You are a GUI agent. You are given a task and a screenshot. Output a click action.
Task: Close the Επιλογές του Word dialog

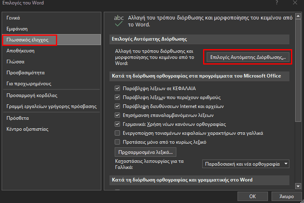tap(295, 3)
